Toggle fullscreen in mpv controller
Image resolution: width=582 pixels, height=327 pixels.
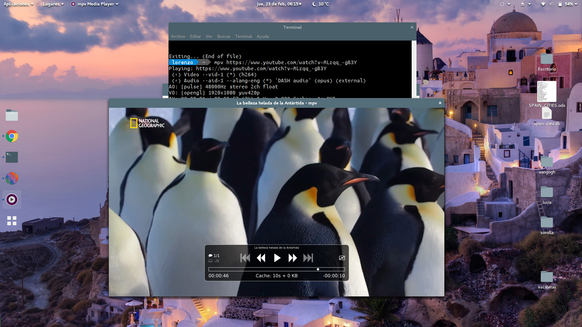342,258
